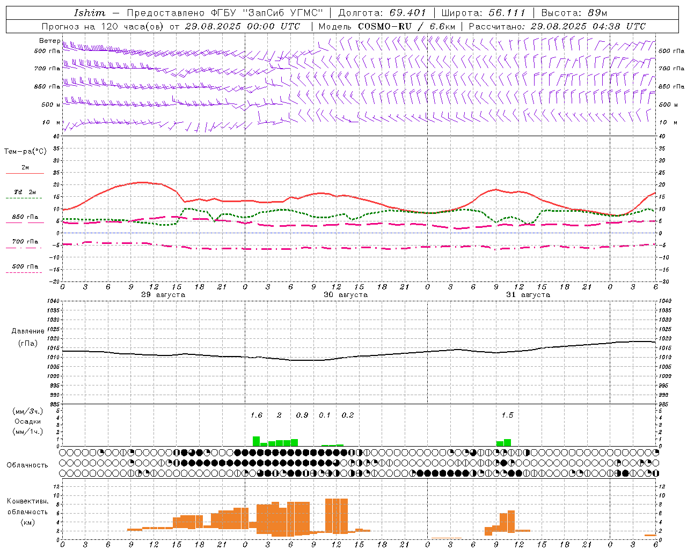Screen dimensions: 687x549
Task: Click the "0.9" three-hour precipitation value
Action: [302, 416]
